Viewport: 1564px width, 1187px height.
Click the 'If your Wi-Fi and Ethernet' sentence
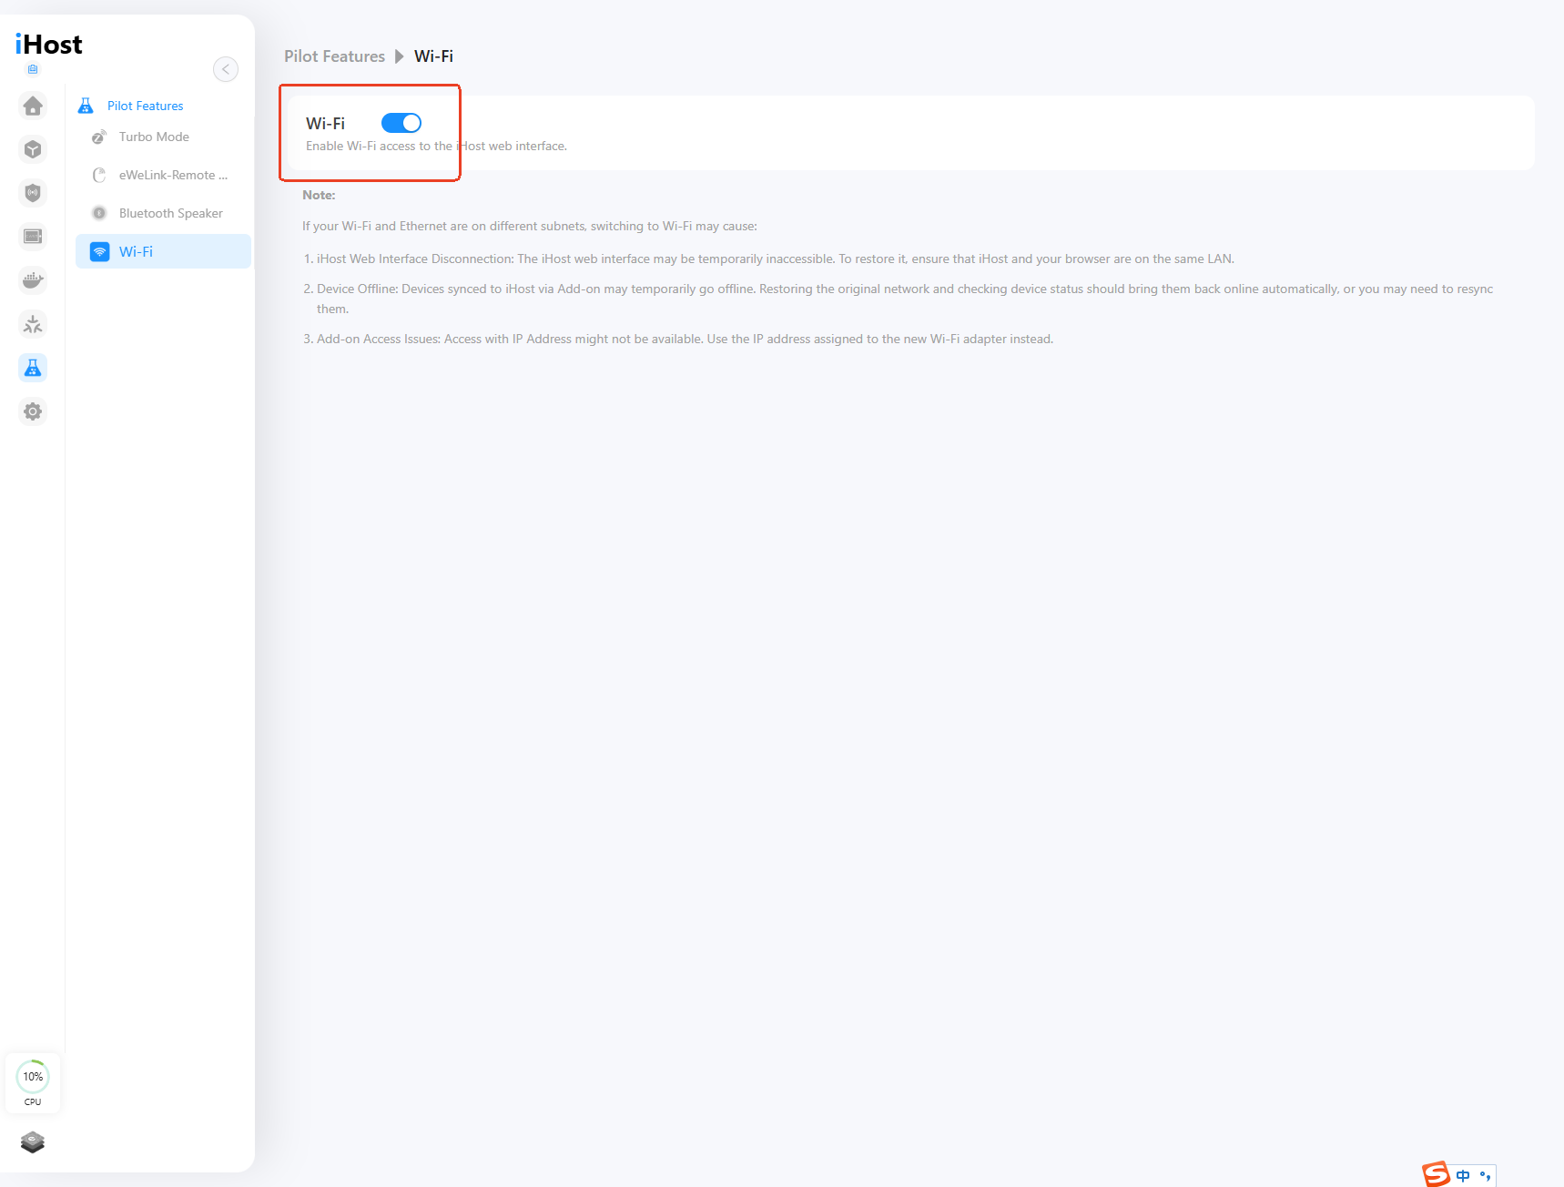point(530,226)
